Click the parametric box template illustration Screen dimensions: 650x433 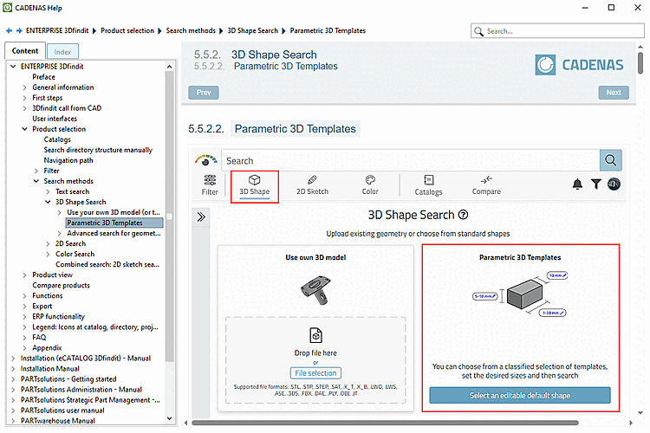click(x=520, y=294)
